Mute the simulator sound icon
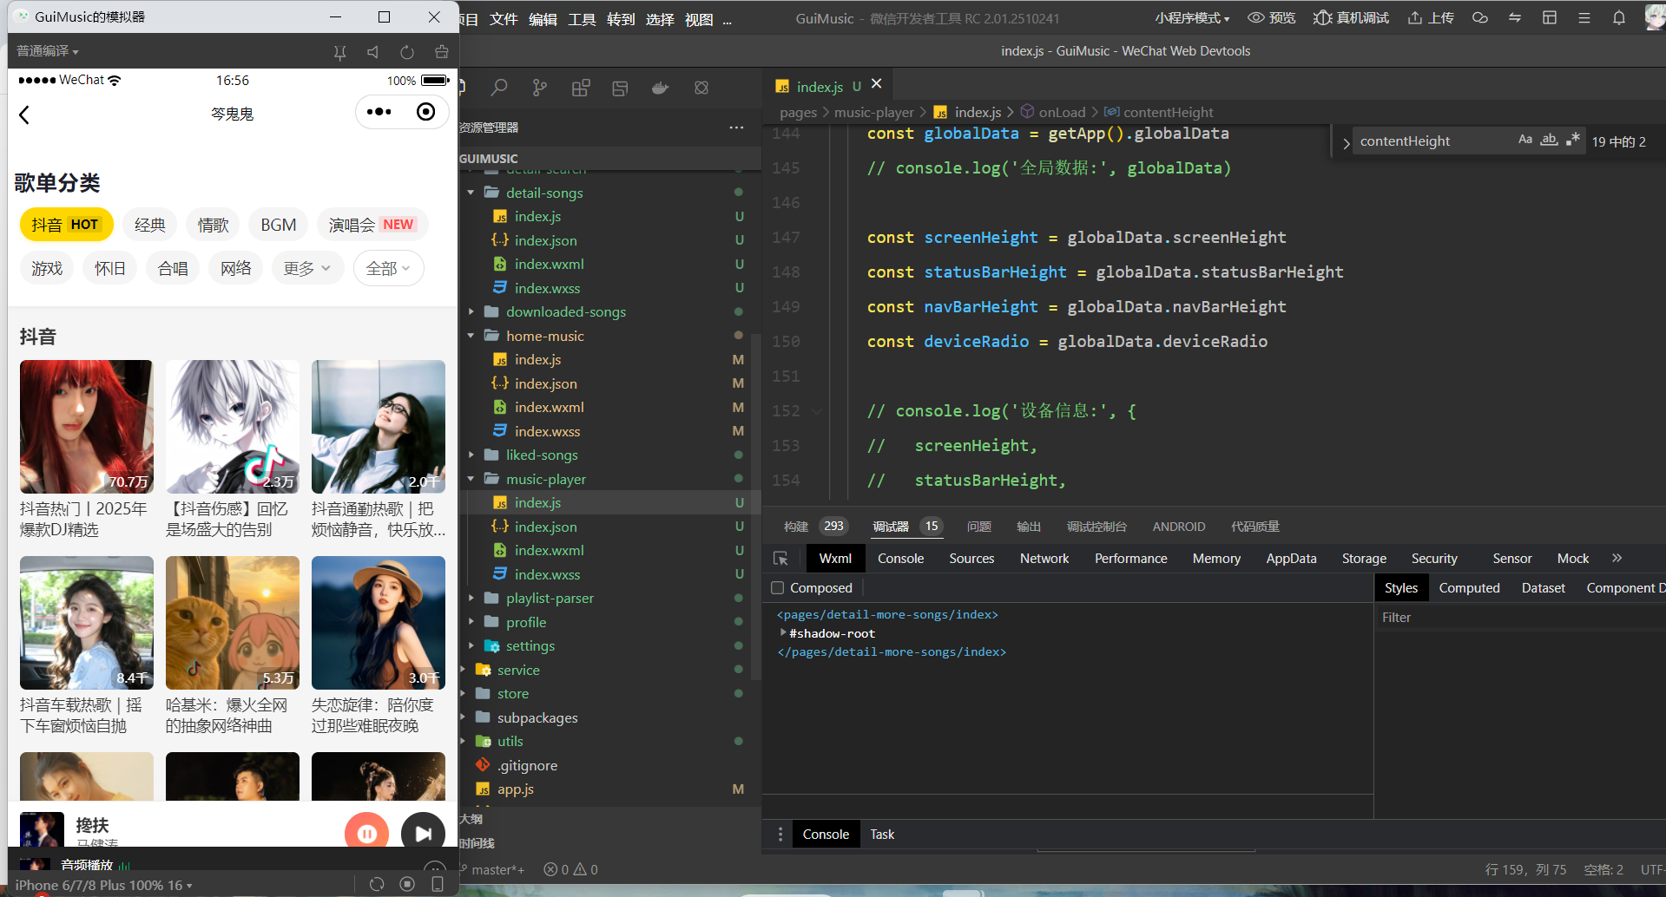Image resolution: width=1666 pixels, height=897 pixels. tap(373, 52)
